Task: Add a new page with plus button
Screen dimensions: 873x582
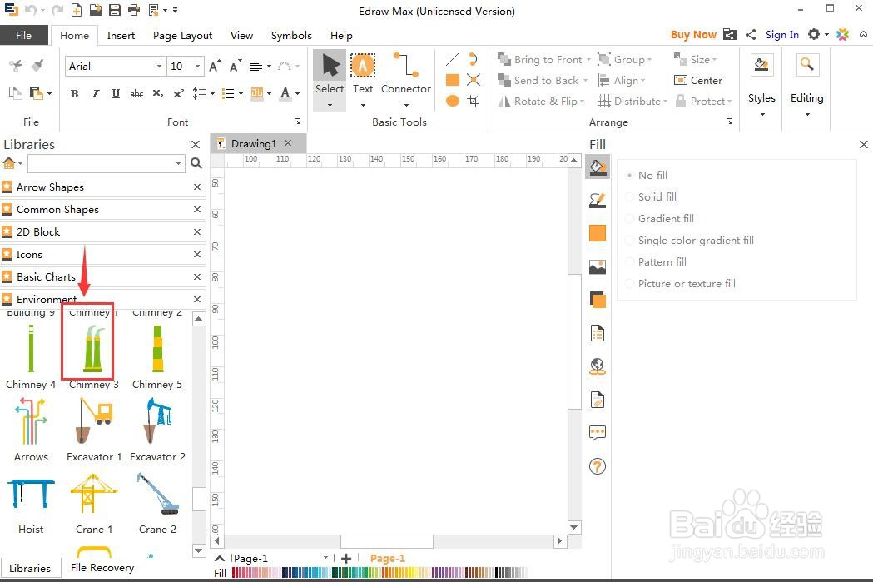Action: click(x=345, y=558)
